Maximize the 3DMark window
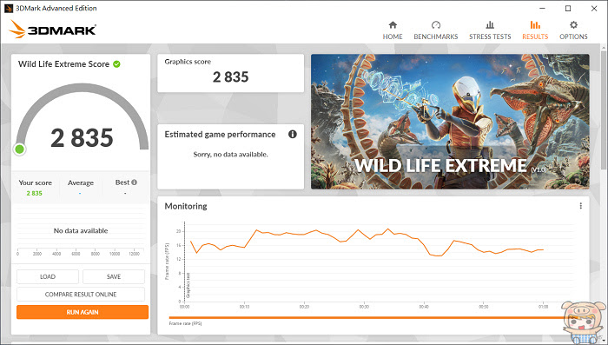The height and width of the screenshot is (345, 608). coord(568,8)
